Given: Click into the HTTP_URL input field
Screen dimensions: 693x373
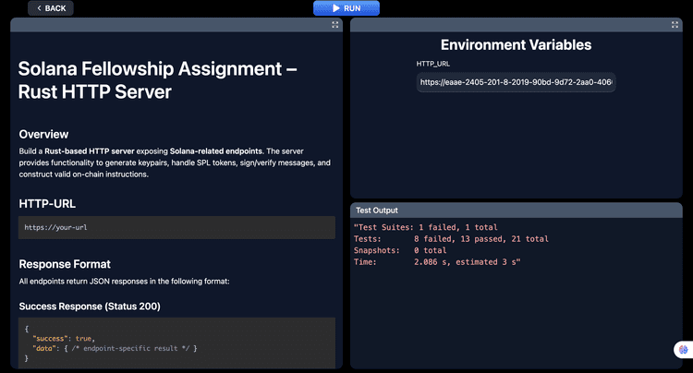Looking at the screenshot, I should coord(516,82).
